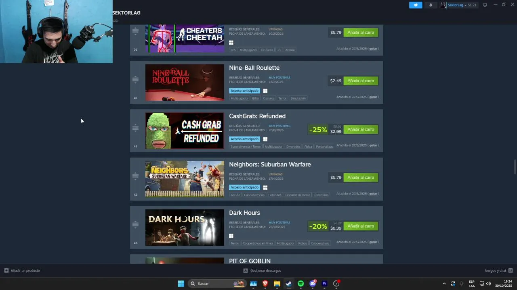This screenshot has width=517, height=290.
Task: Click the FPS tag under Cheaters Cheetah
Action: (233, 50)
